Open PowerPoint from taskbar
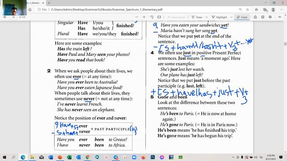Image resolution: width=287 pixels, height=161 pixels. [60, 157]
